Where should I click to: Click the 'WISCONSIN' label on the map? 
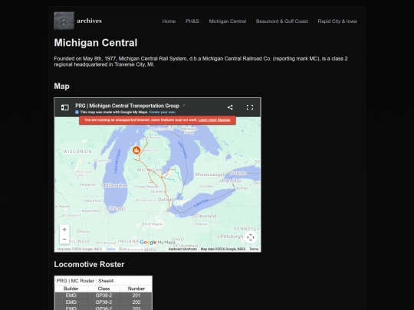(77, 152)
